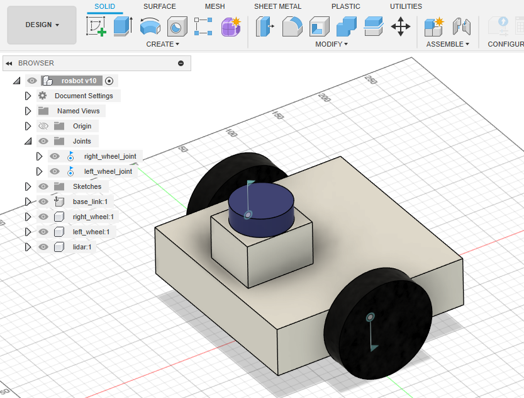Switch to the SURFACE tab
The width and height of the screenshot is (524, 398).
click(x=159, y=6)
